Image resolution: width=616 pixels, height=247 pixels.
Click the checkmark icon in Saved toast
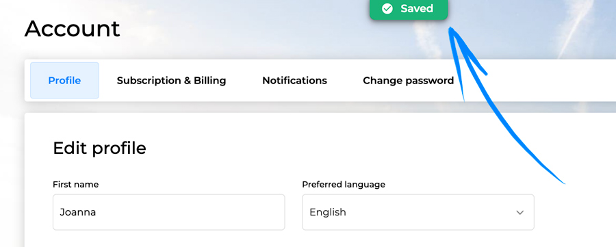[x=387, y=9]
